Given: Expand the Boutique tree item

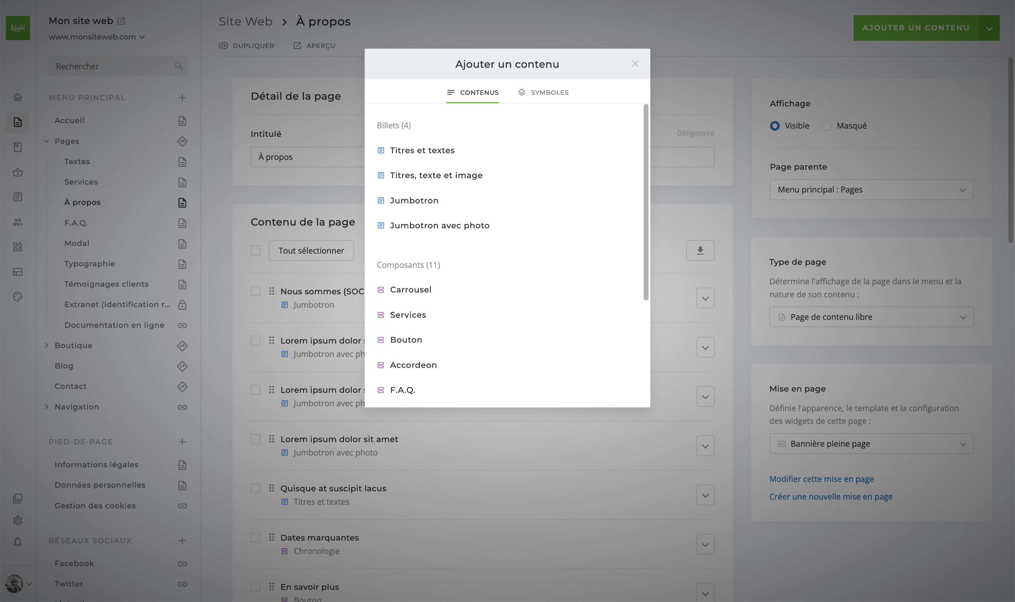Looking at the screenshot, I should [46, 346].
